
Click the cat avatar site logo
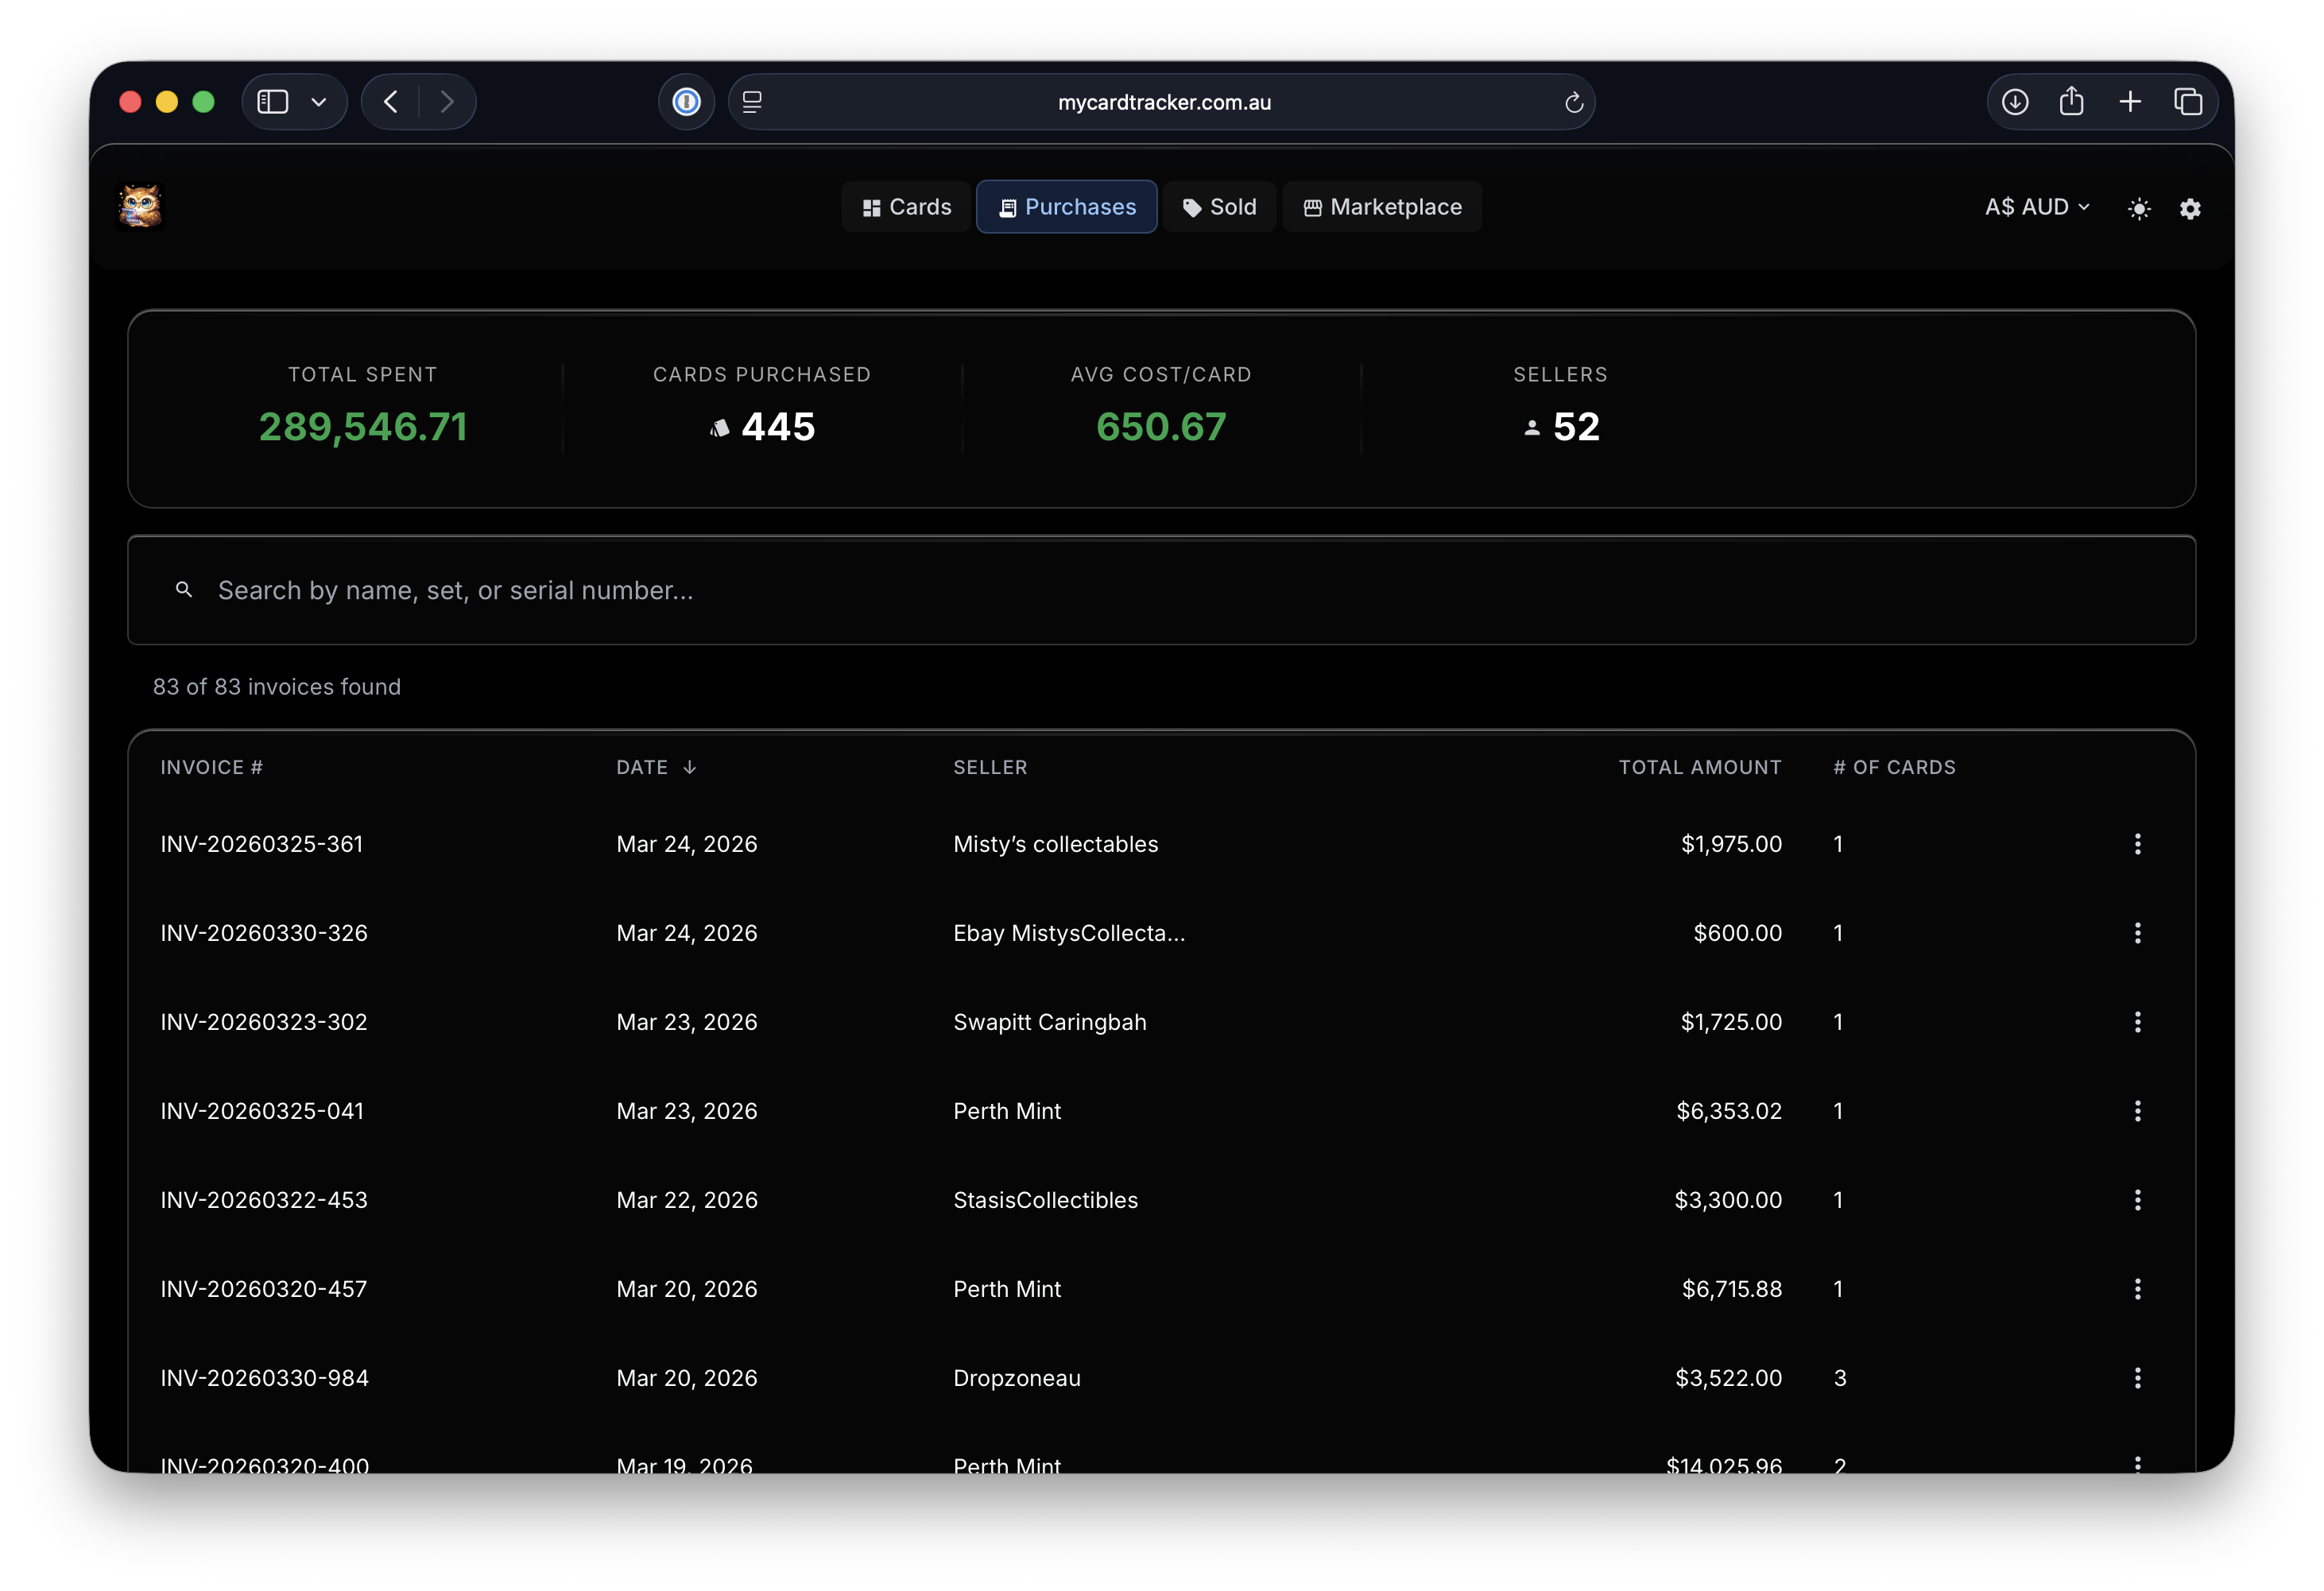[140, 206]
